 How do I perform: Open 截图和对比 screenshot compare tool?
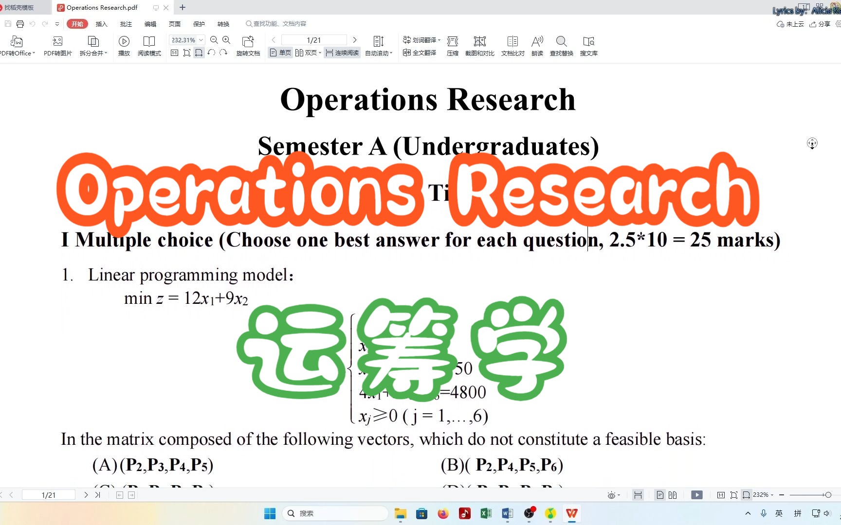pyautogui.click(x=480, y=46)
